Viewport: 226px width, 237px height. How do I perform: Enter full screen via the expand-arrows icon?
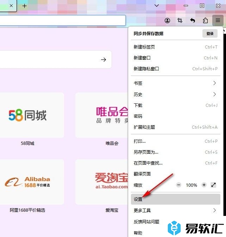(x=213, y=185)
